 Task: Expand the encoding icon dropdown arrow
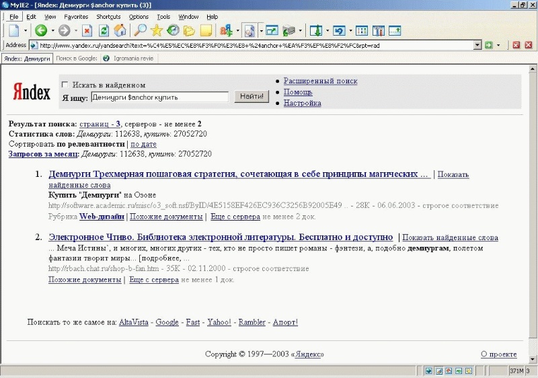click(238, 31)
